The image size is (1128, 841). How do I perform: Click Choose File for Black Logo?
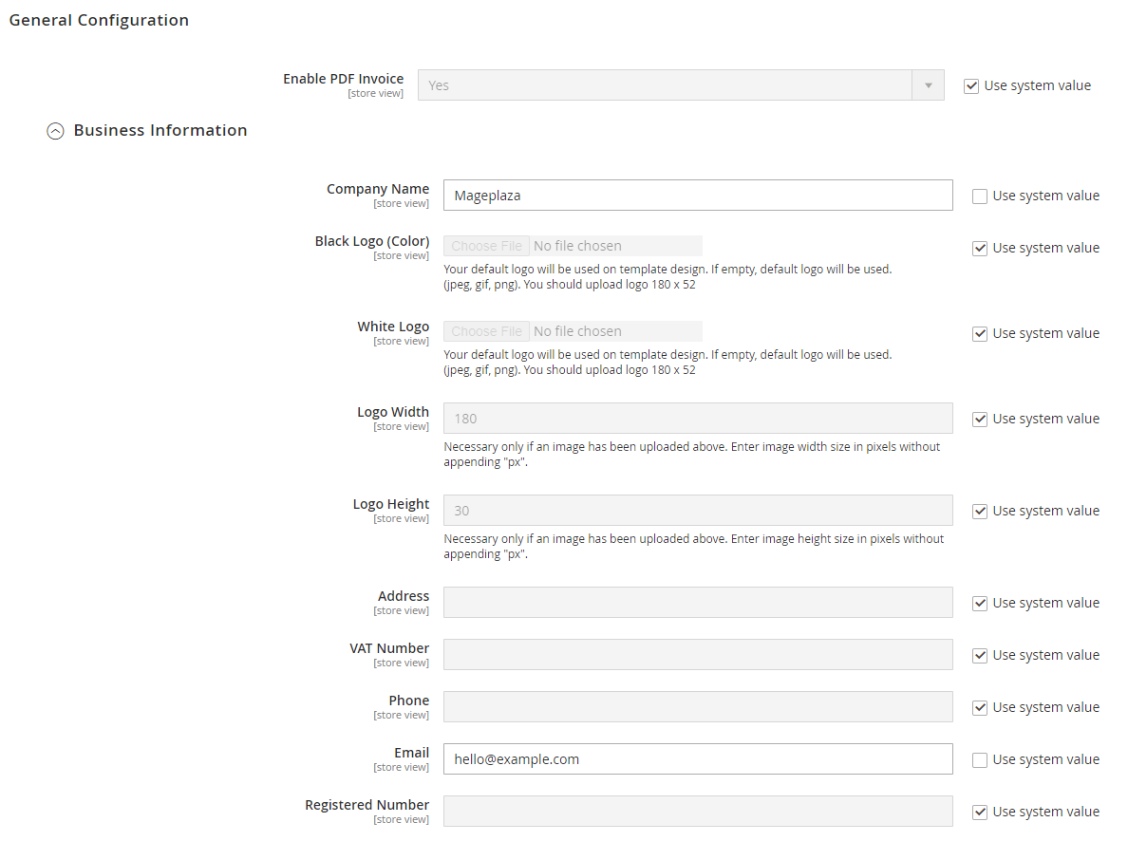pos(486,246)
